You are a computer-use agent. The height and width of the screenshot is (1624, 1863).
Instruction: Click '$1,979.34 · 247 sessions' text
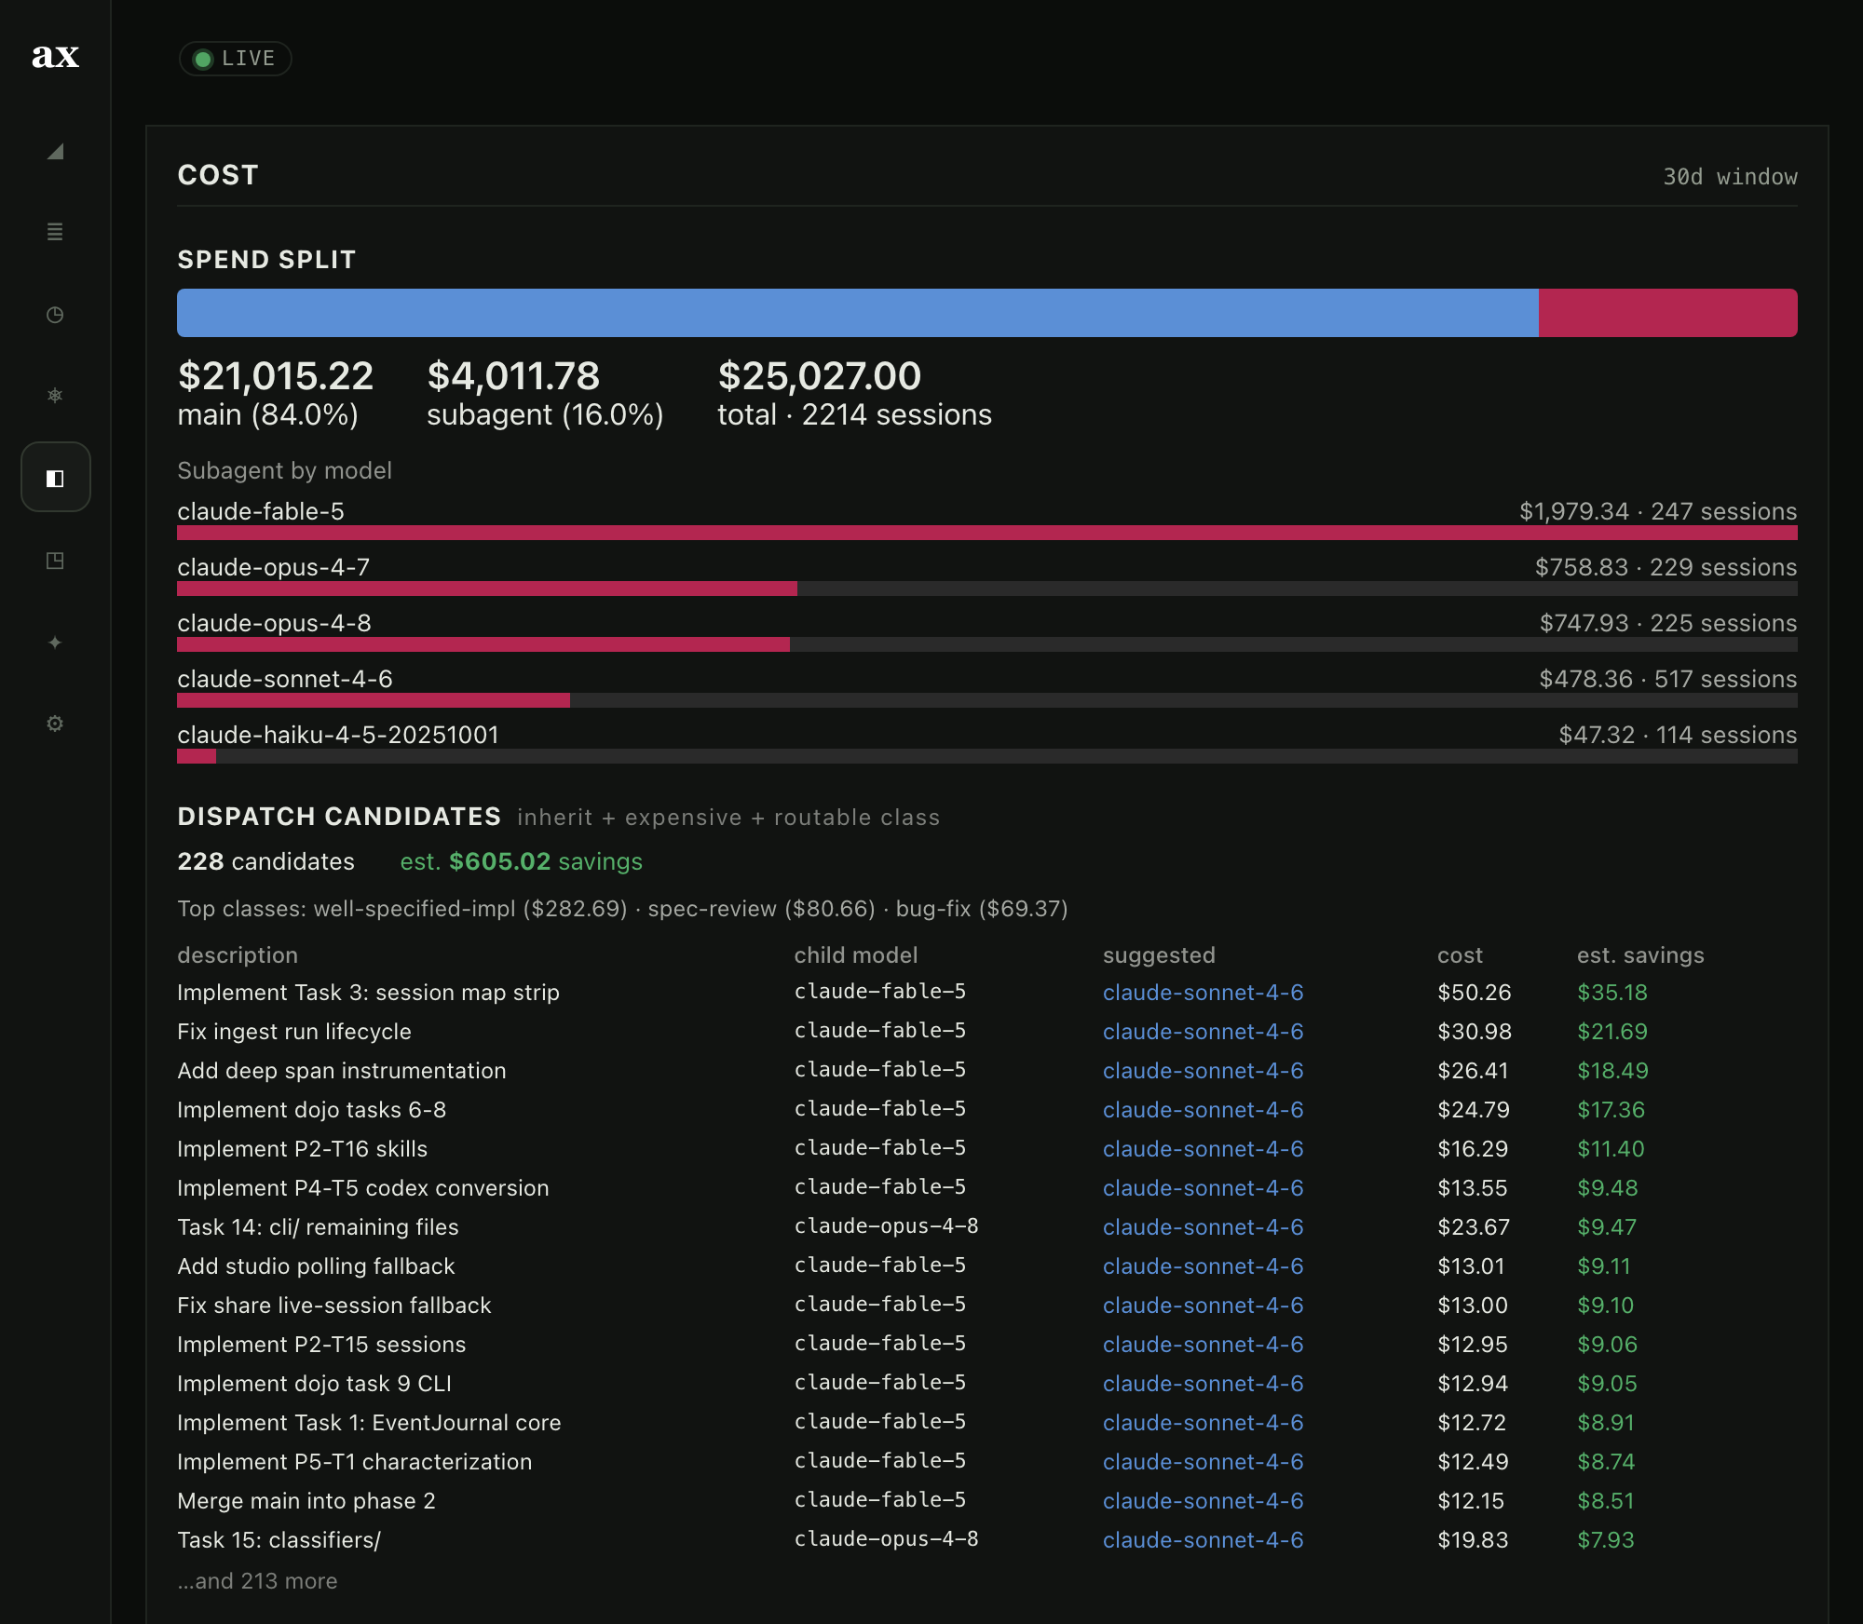1658,511
